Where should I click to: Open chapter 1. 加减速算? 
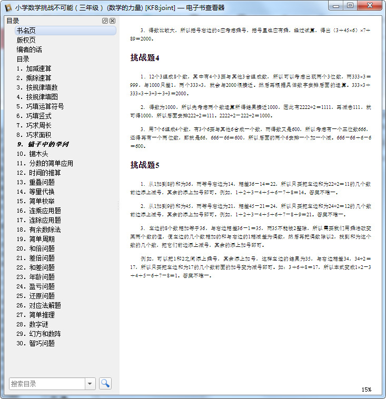pyautogui.click(x=34, y=68)
